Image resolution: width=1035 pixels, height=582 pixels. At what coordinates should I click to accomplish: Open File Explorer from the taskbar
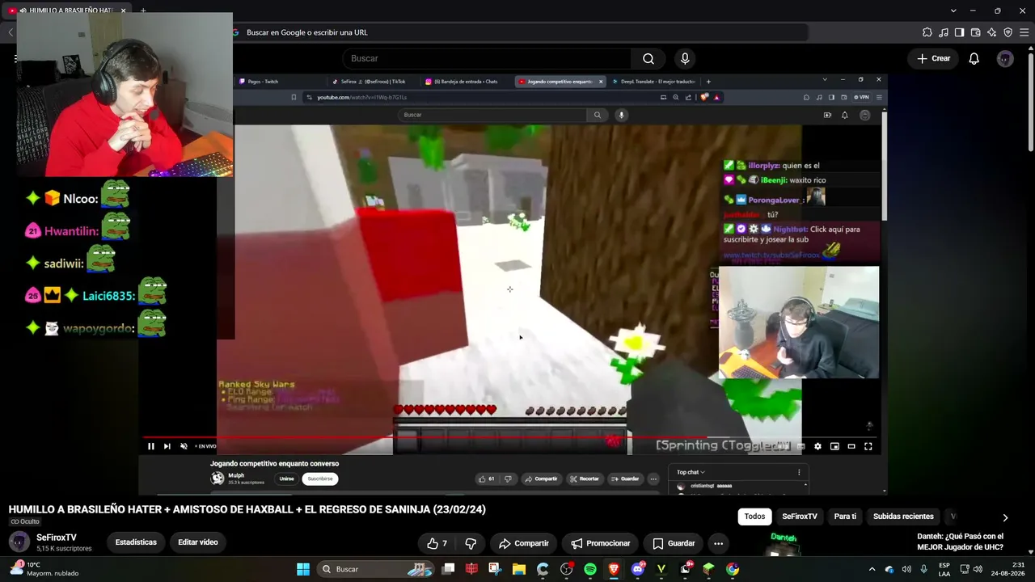point(519,569)
